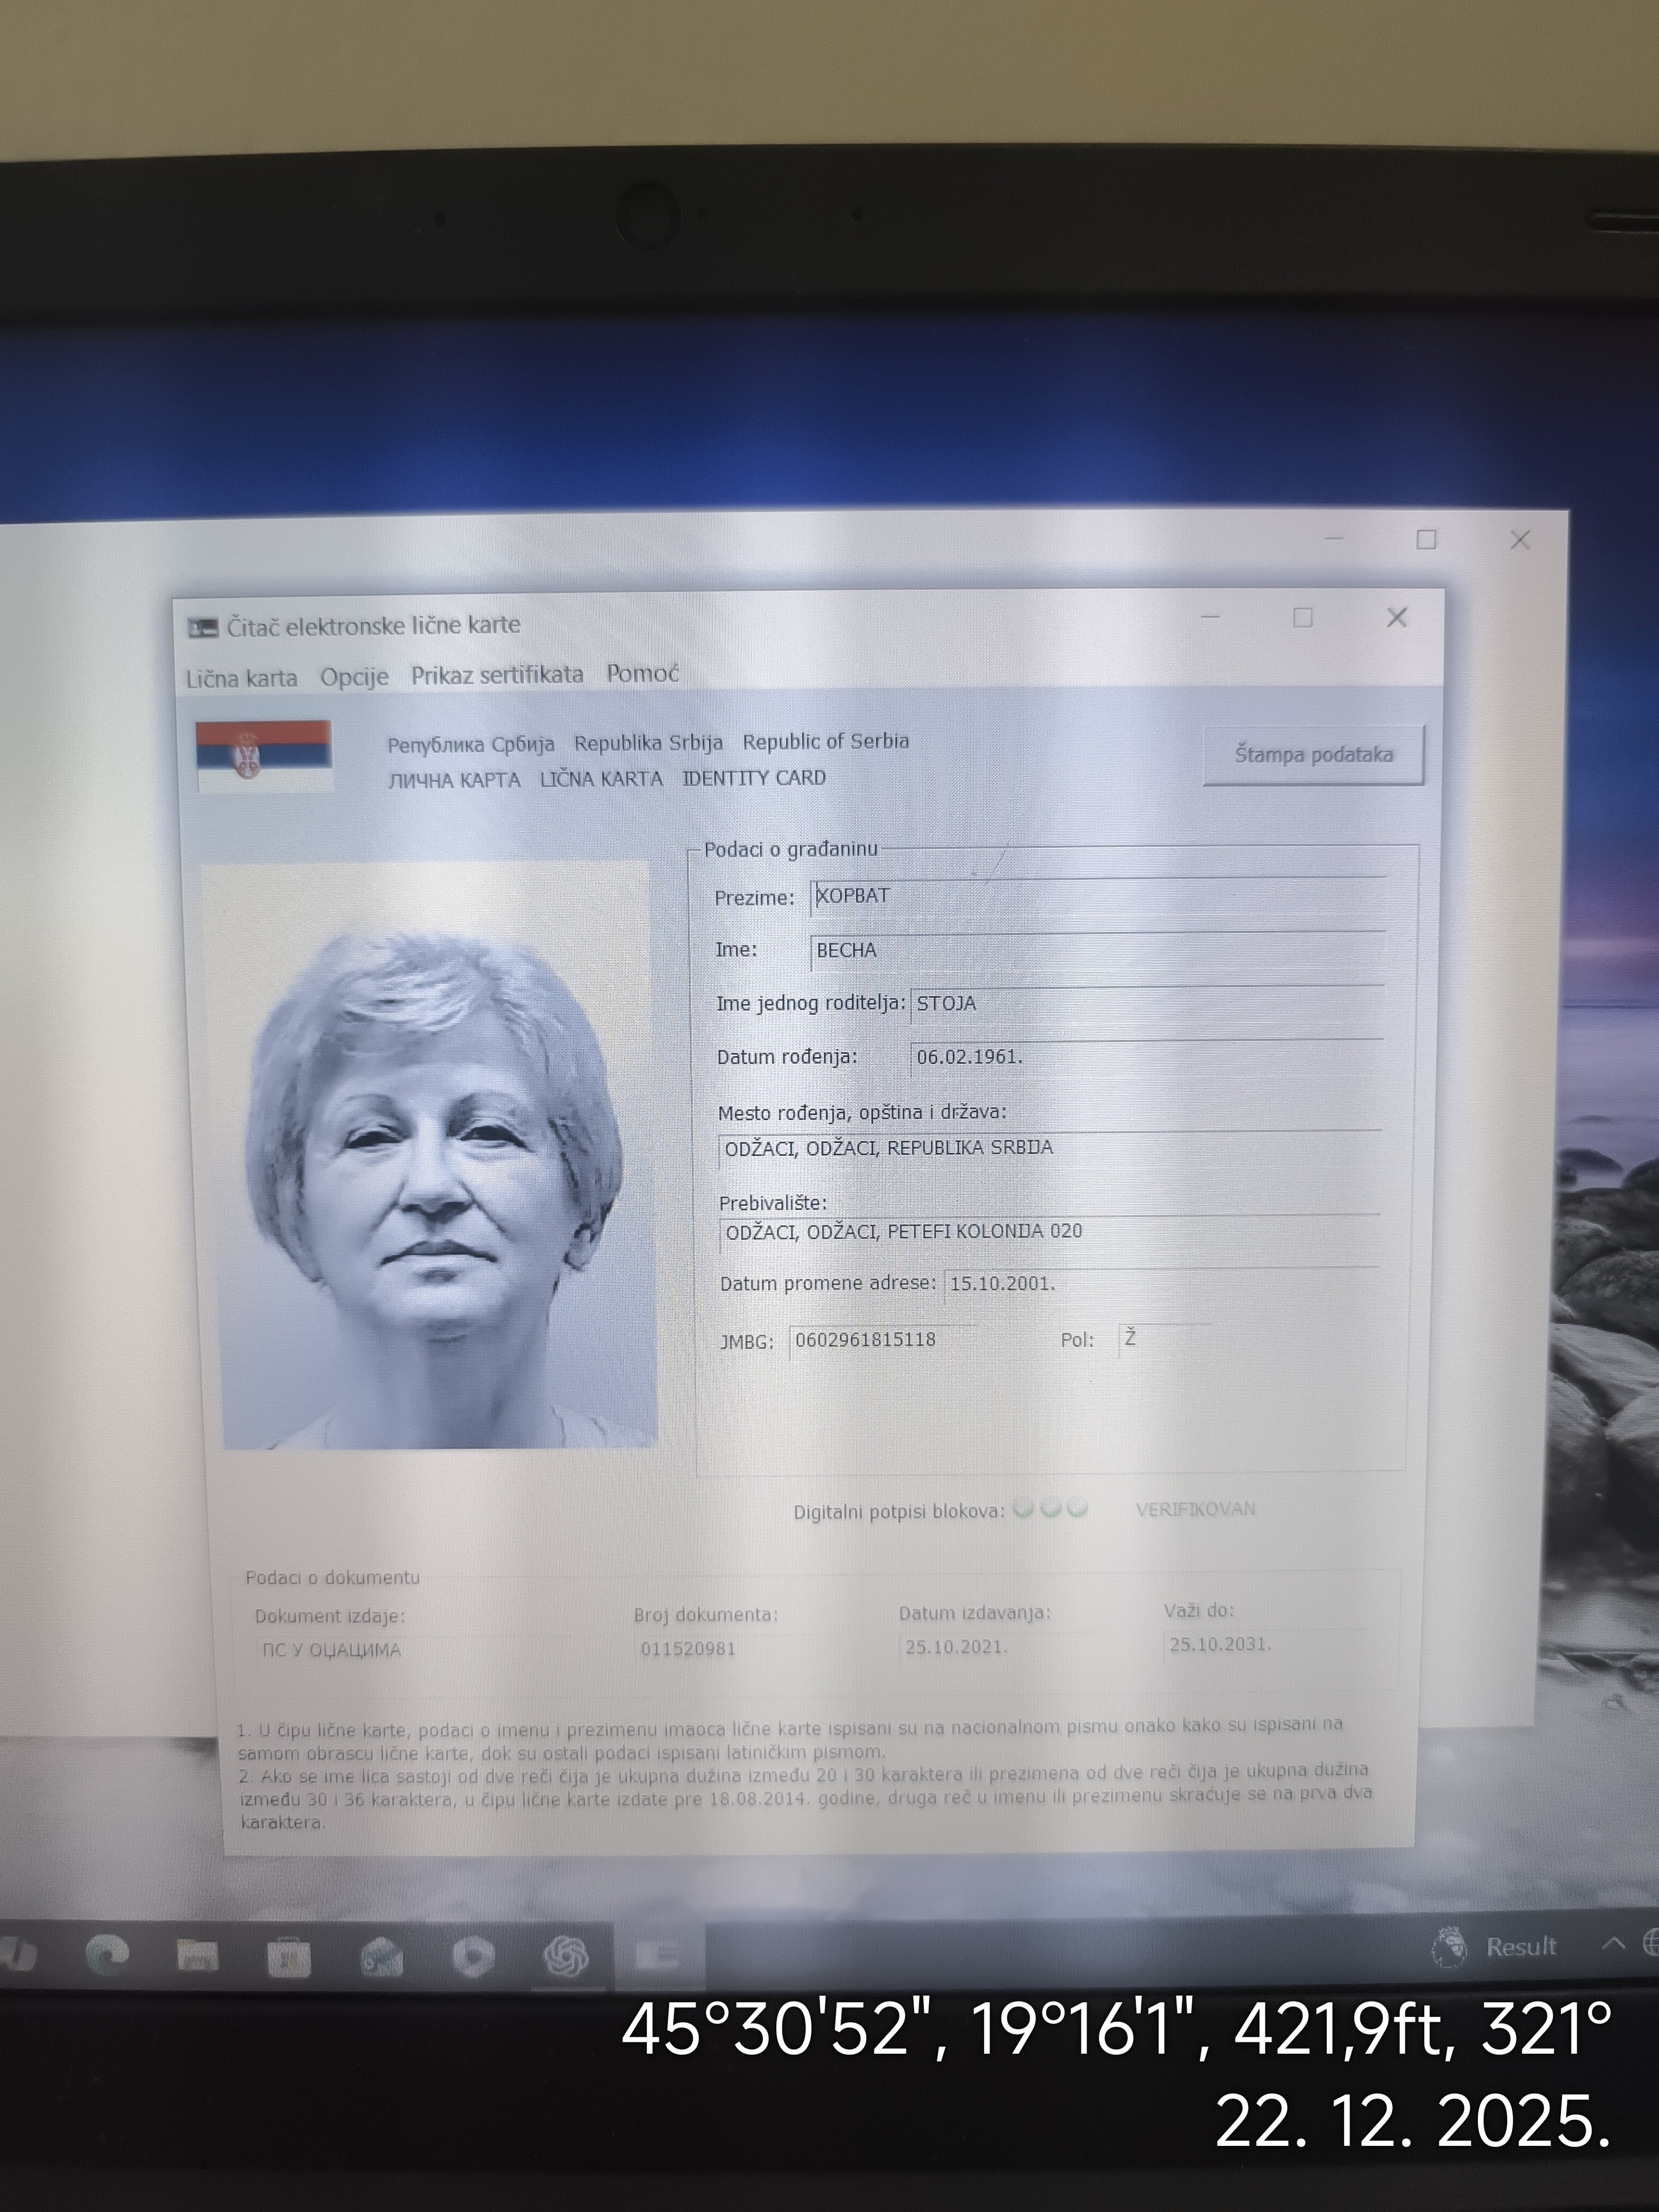Open the Opcije menu
1659x2212 pixels.
(354, 677)
